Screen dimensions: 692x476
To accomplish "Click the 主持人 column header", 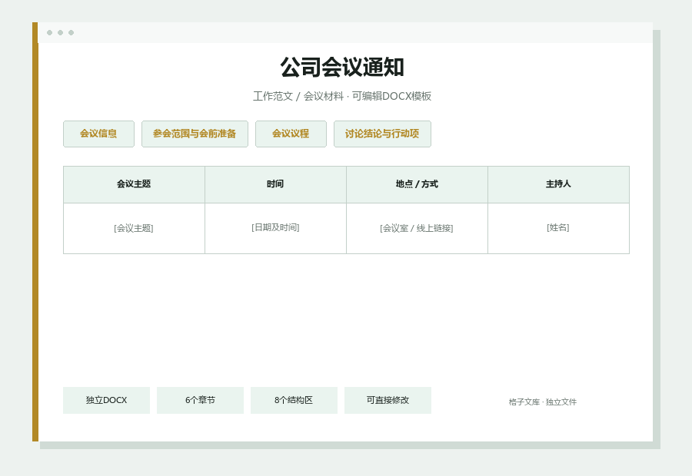I will click(558, 184).
